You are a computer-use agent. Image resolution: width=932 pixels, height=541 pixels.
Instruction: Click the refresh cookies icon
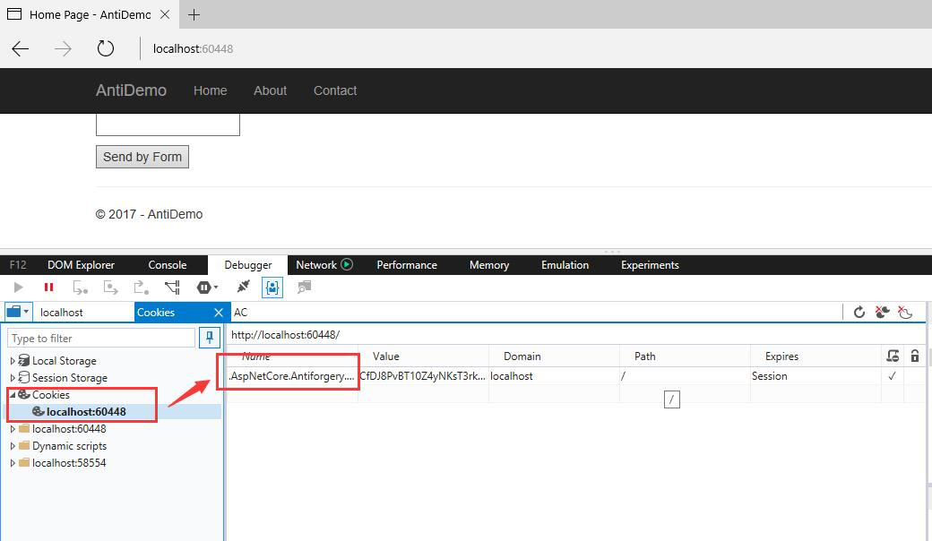click(859, 313)
